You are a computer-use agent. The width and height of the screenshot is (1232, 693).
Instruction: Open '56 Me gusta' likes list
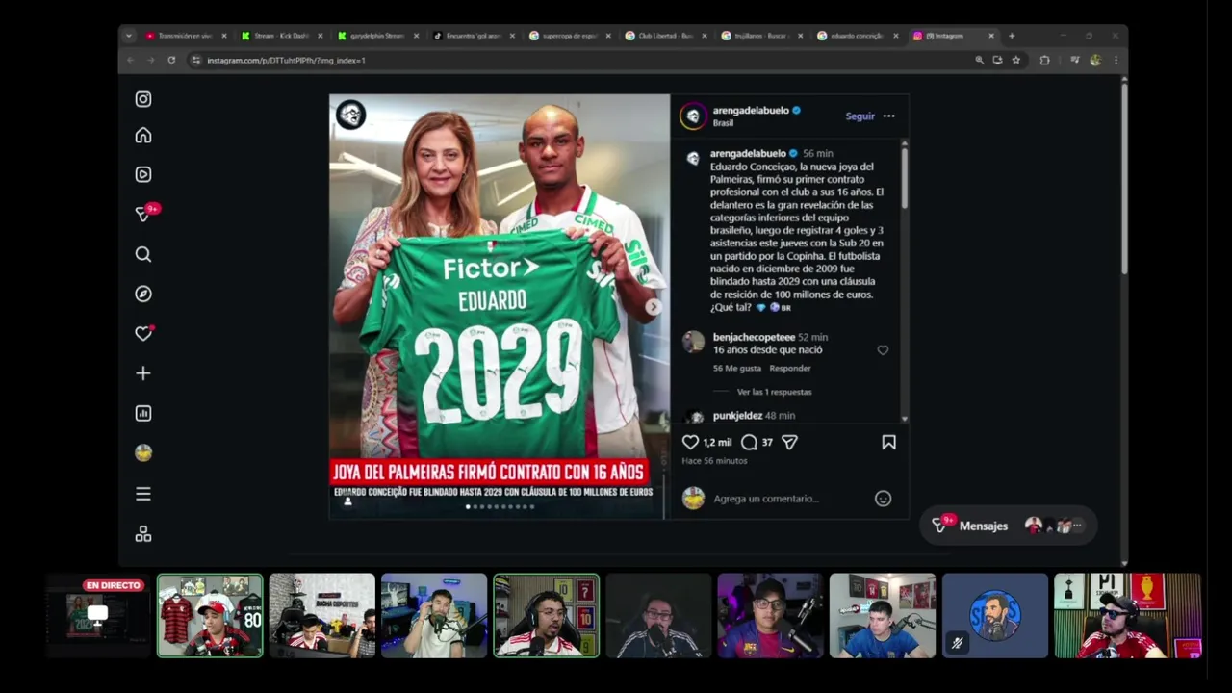737,368
